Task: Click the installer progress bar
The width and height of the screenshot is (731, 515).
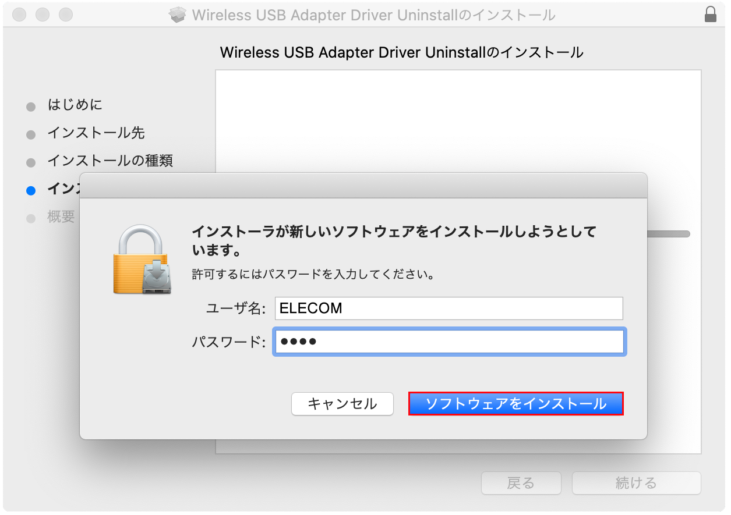Action: pos(669,234)
